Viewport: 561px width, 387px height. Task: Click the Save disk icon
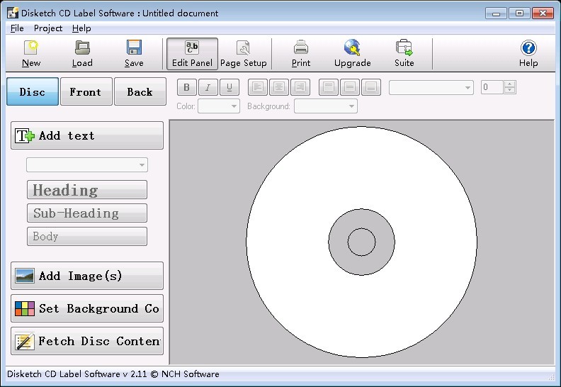(134, 48)
